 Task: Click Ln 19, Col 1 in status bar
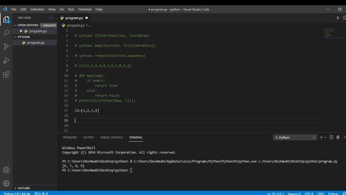[275, 193]
